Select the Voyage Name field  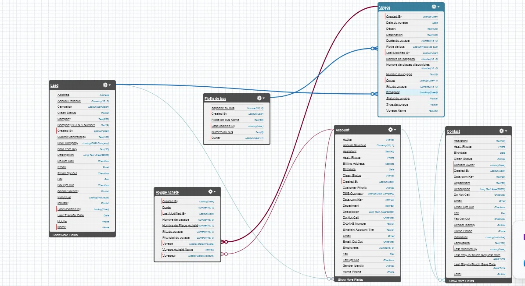click(x=411, y=111)
